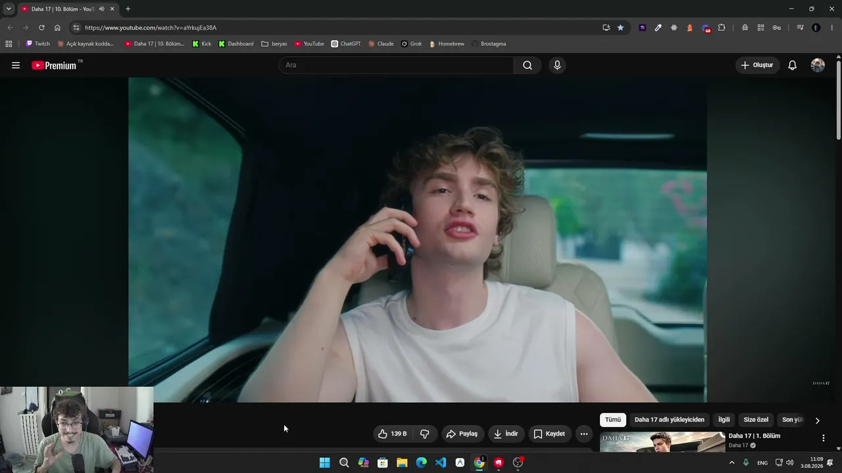Viewport: 842px width, 473px height.
Task: Open Microsoft Edge from the taskbar
Action: [421, 462]
